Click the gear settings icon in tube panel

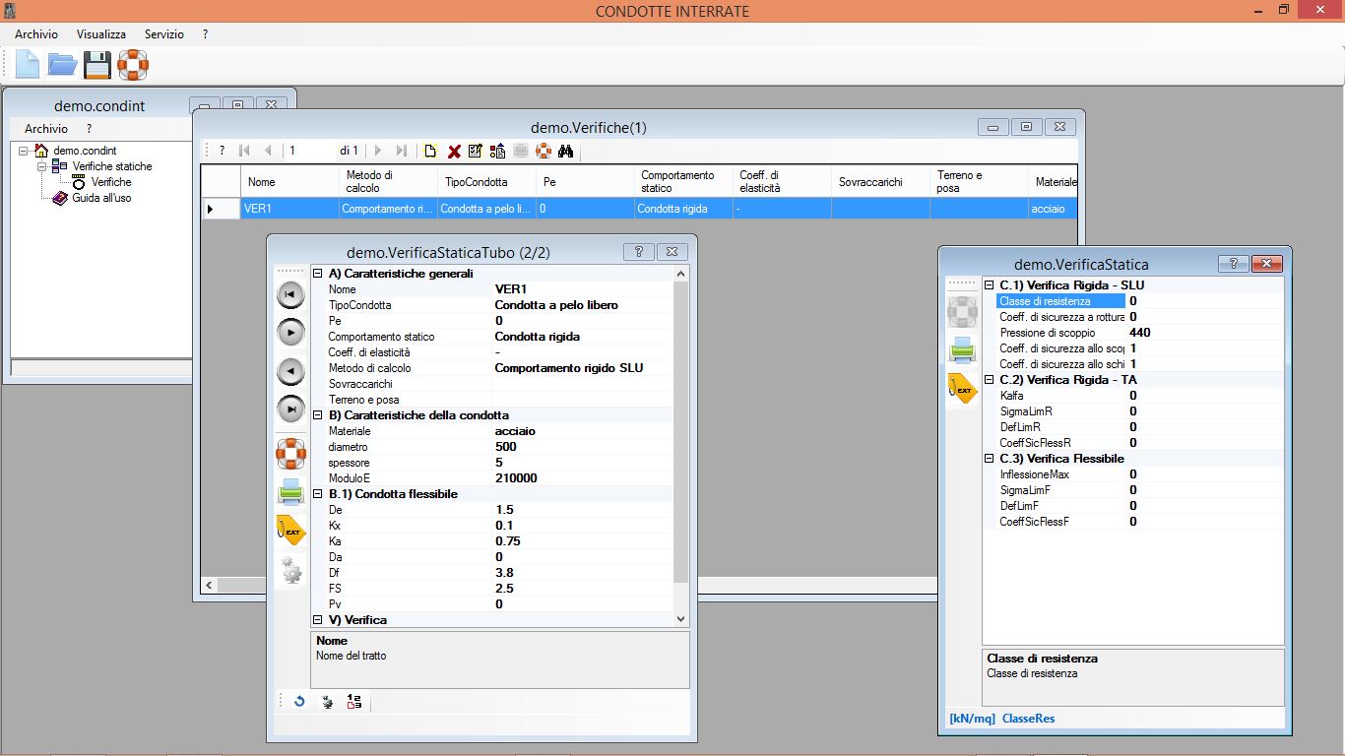290,570
